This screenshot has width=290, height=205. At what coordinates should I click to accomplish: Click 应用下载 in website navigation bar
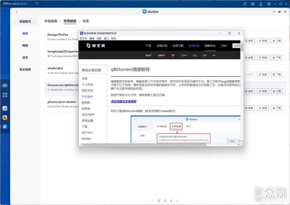[x=178, y=46]
